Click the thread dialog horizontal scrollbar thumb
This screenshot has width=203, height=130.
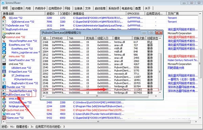[97, 96]
